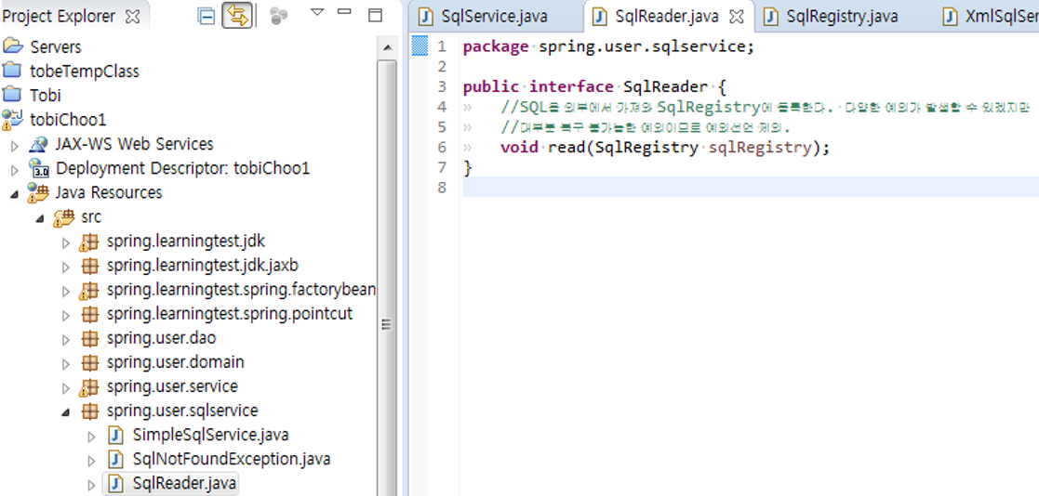Click spring.learningtest.jdk package icon

click(x=88, y=242)
